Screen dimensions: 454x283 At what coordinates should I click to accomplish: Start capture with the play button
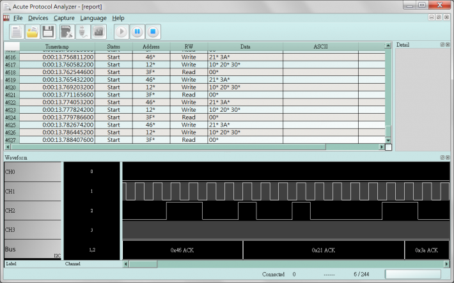[121, 31]
